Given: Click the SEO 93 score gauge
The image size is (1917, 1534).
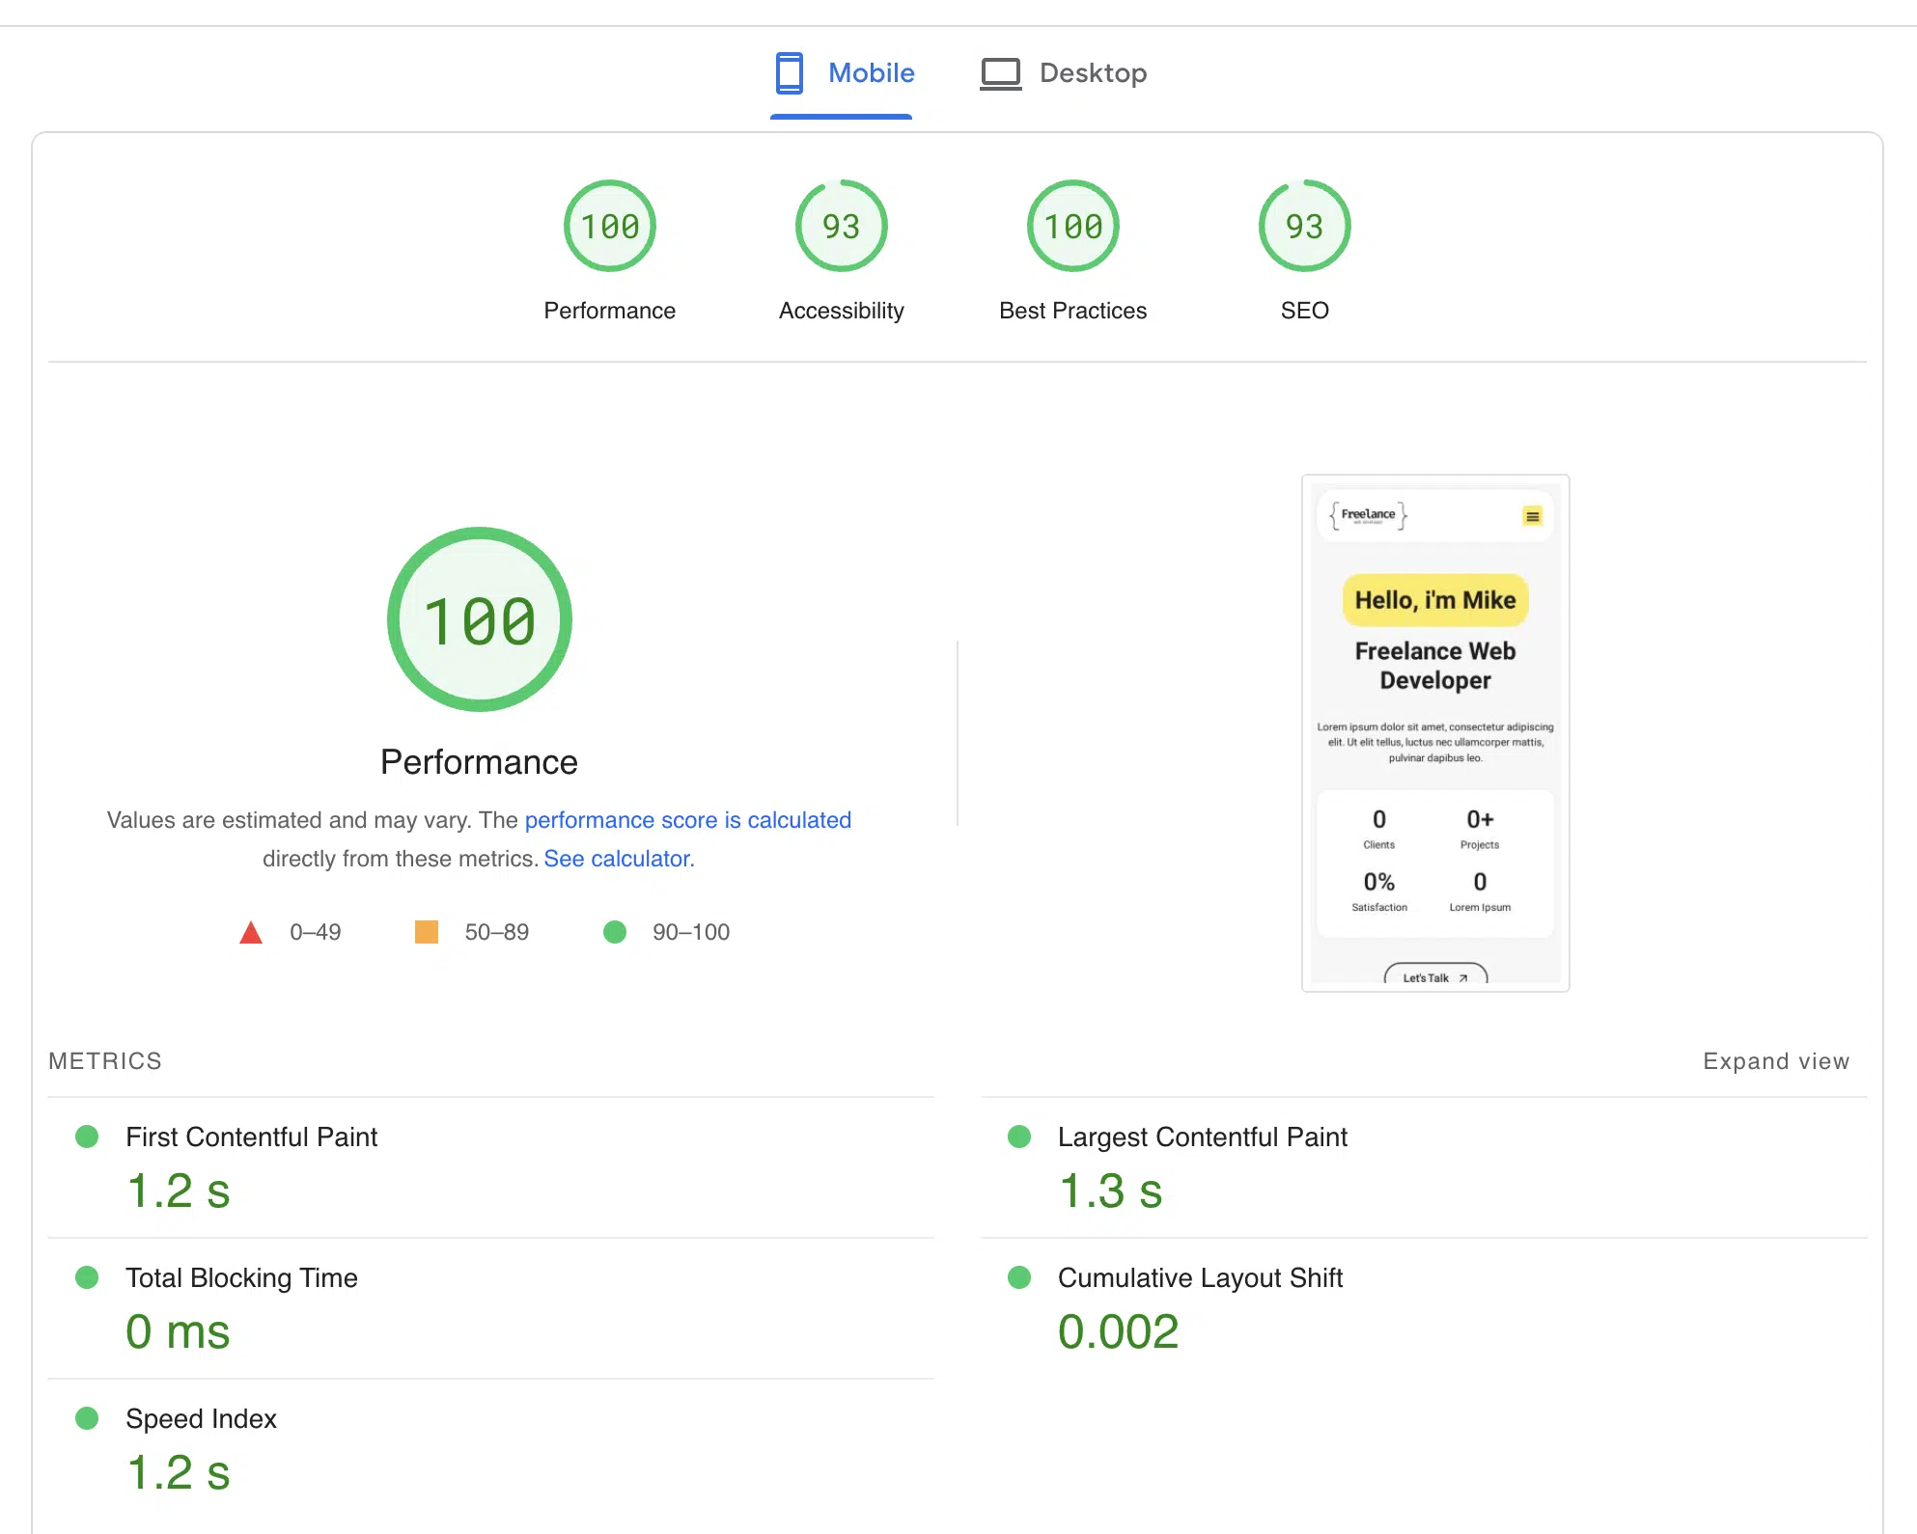Looking at the screenshot, I should 1304,227.
